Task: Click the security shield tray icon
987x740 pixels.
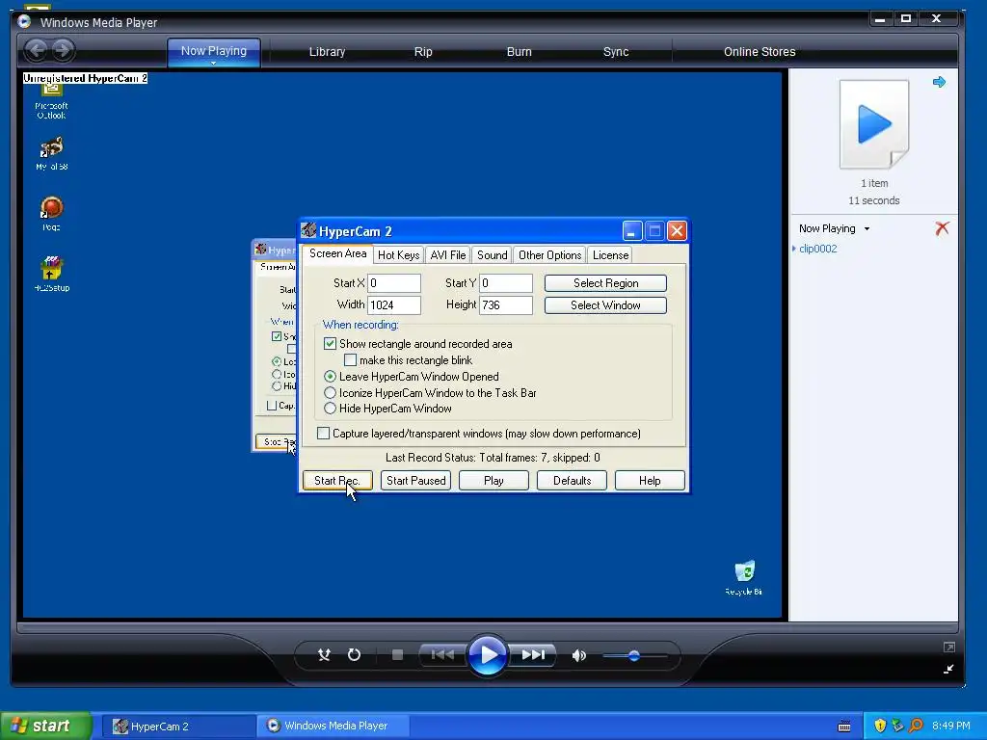Action: click(x=880, y=726)
